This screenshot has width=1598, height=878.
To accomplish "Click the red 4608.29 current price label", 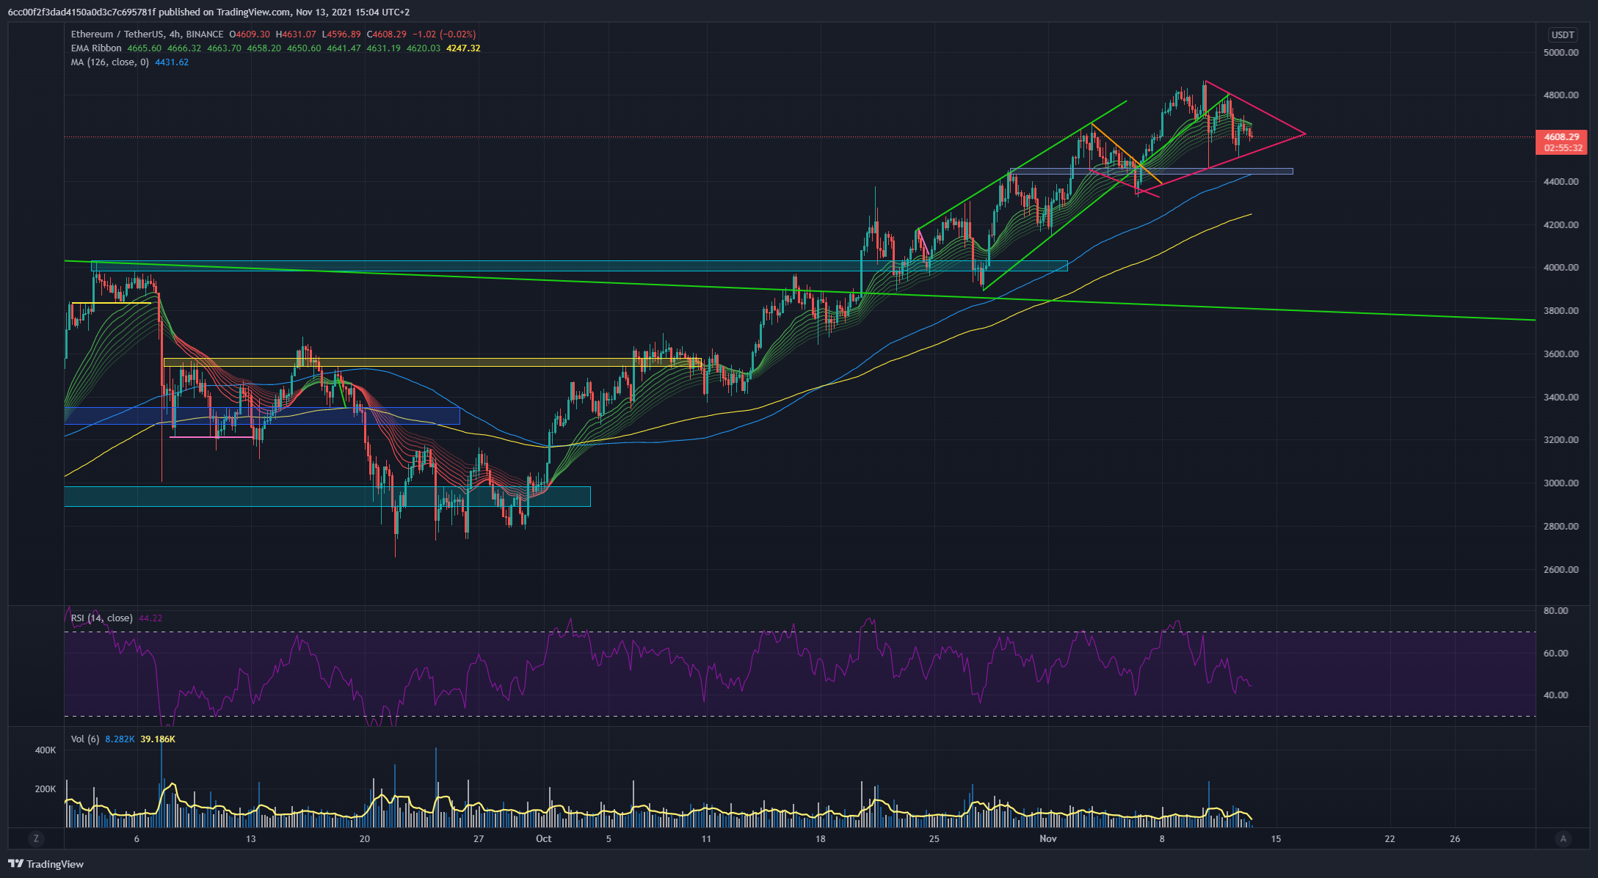I will point(1561,137).
